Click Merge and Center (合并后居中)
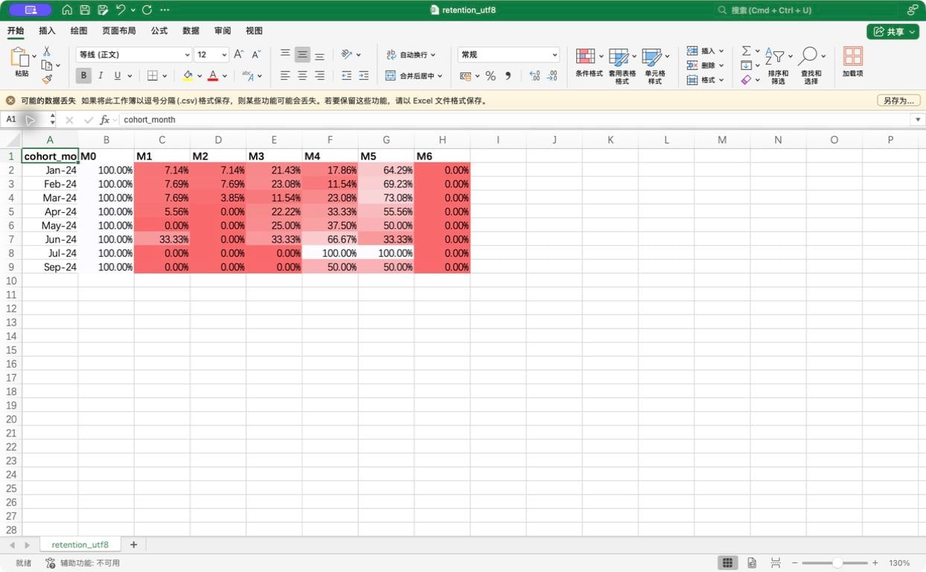Screen dimensions: 926x572 414,75
